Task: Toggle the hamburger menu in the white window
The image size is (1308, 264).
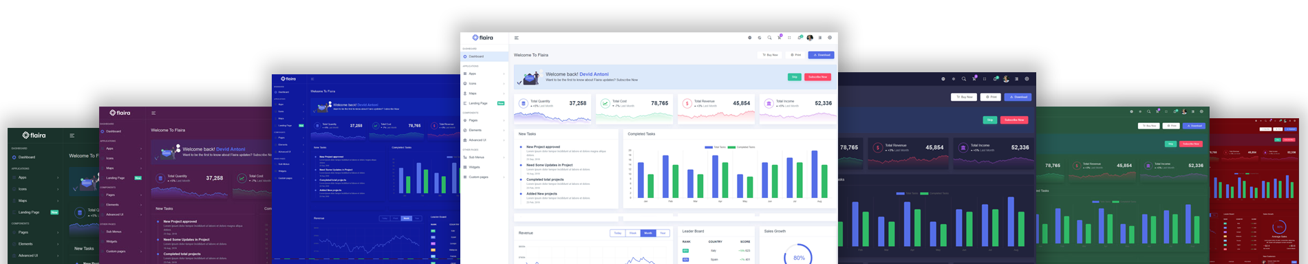Action: click(x=517, y=38)
